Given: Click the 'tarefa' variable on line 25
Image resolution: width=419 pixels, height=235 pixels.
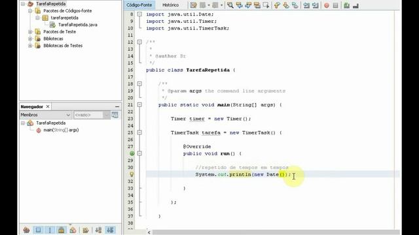Looking at the screenshot, I should (211, 133).
